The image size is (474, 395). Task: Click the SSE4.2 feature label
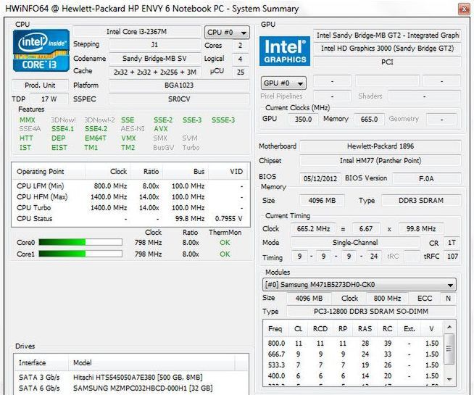[x=96, y=129]
